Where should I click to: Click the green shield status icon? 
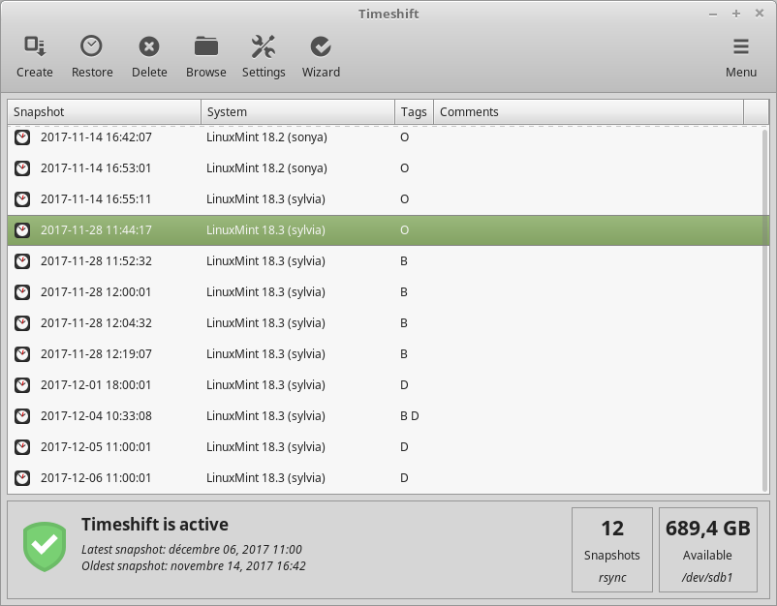point(45,547)
